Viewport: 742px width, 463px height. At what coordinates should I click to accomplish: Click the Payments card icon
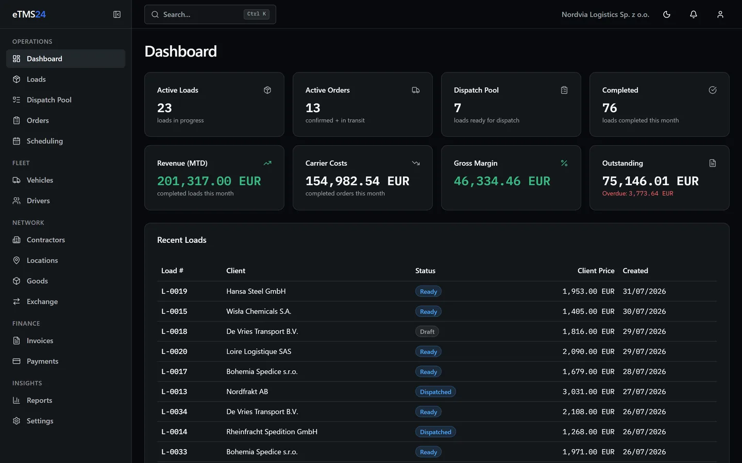click(x=16, y=361)
